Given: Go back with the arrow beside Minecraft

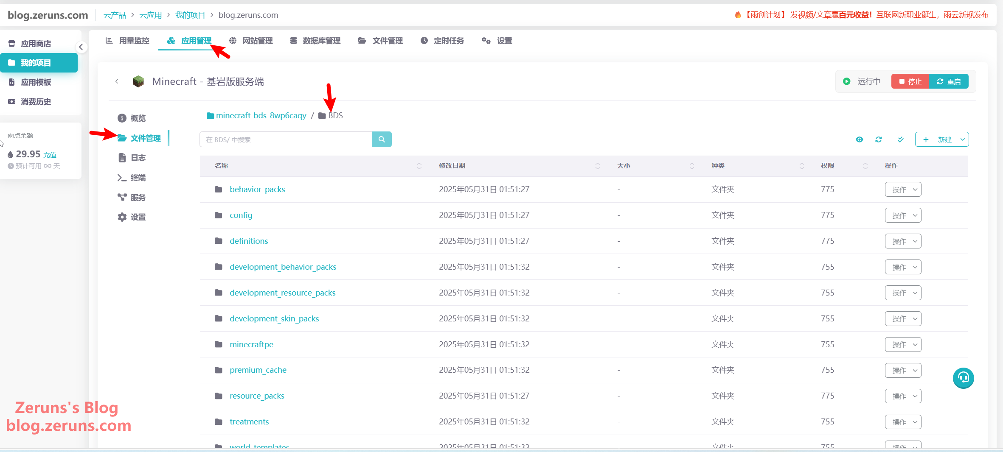Looking at the screenshot, I should pos(117,81).
